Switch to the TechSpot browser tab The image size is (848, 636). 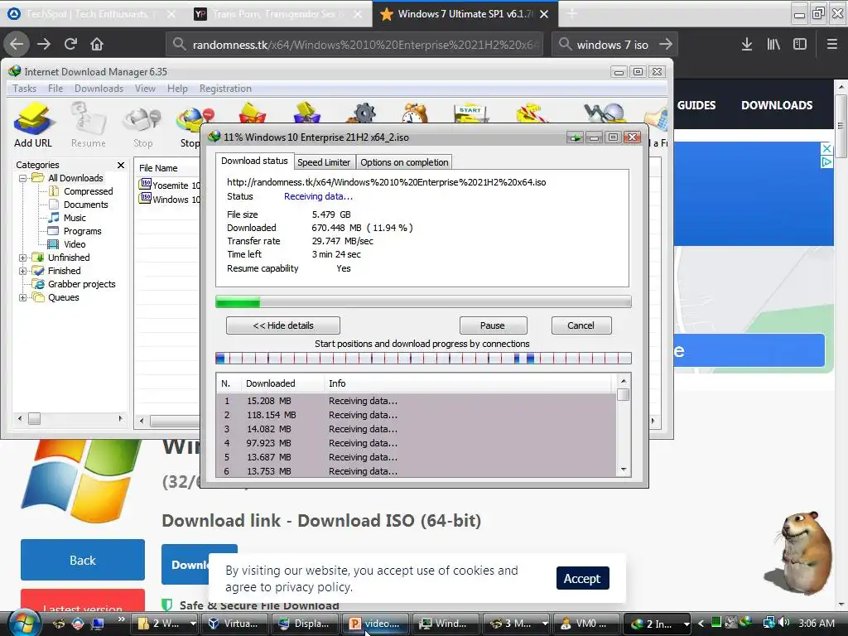pyautogui.click(x=92, y=14)
